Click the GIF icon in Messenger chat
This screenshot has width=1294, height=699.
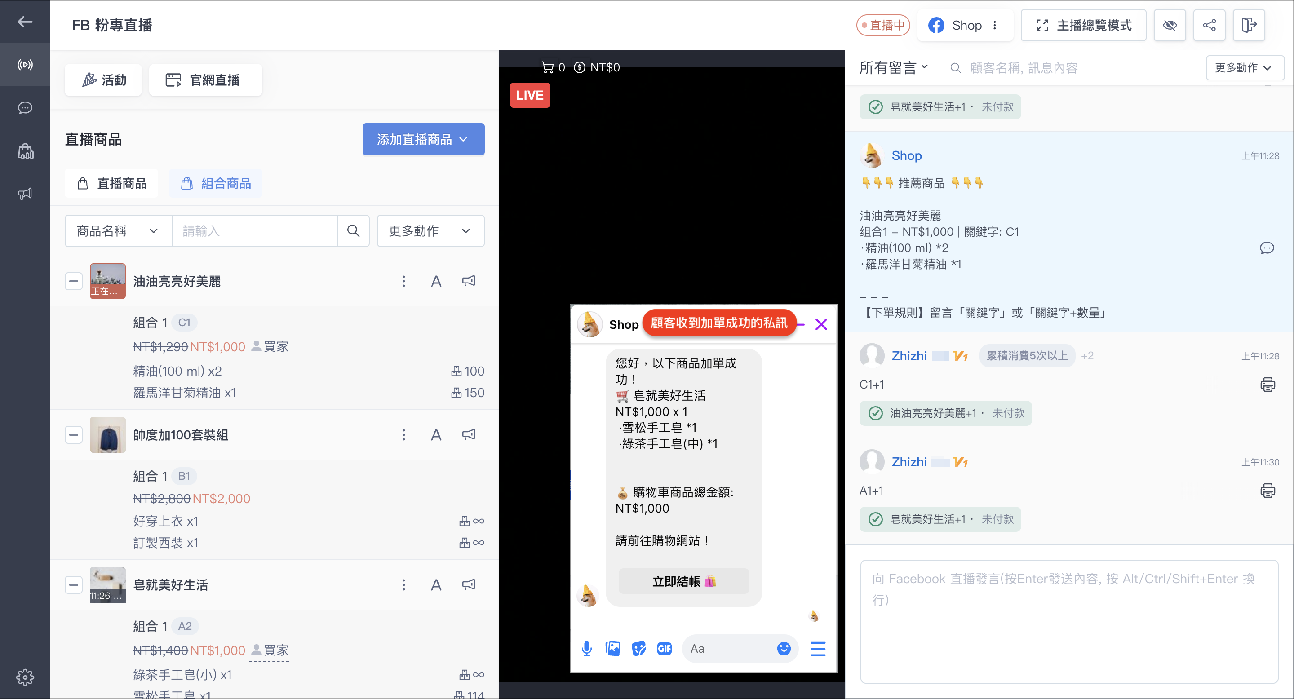(x=664, y=649)
